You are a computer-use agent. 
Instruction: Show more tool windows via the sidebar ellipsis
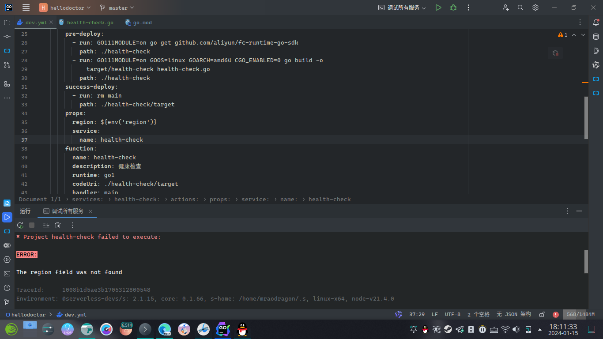pos(7,98)
